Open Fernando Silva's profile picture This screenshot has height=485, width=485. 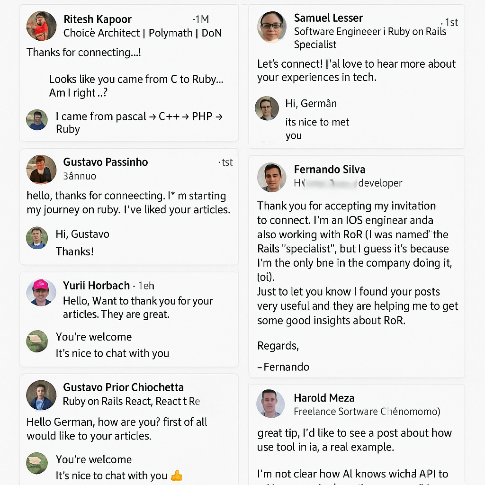pyautogui.click(x=272, y=177)
